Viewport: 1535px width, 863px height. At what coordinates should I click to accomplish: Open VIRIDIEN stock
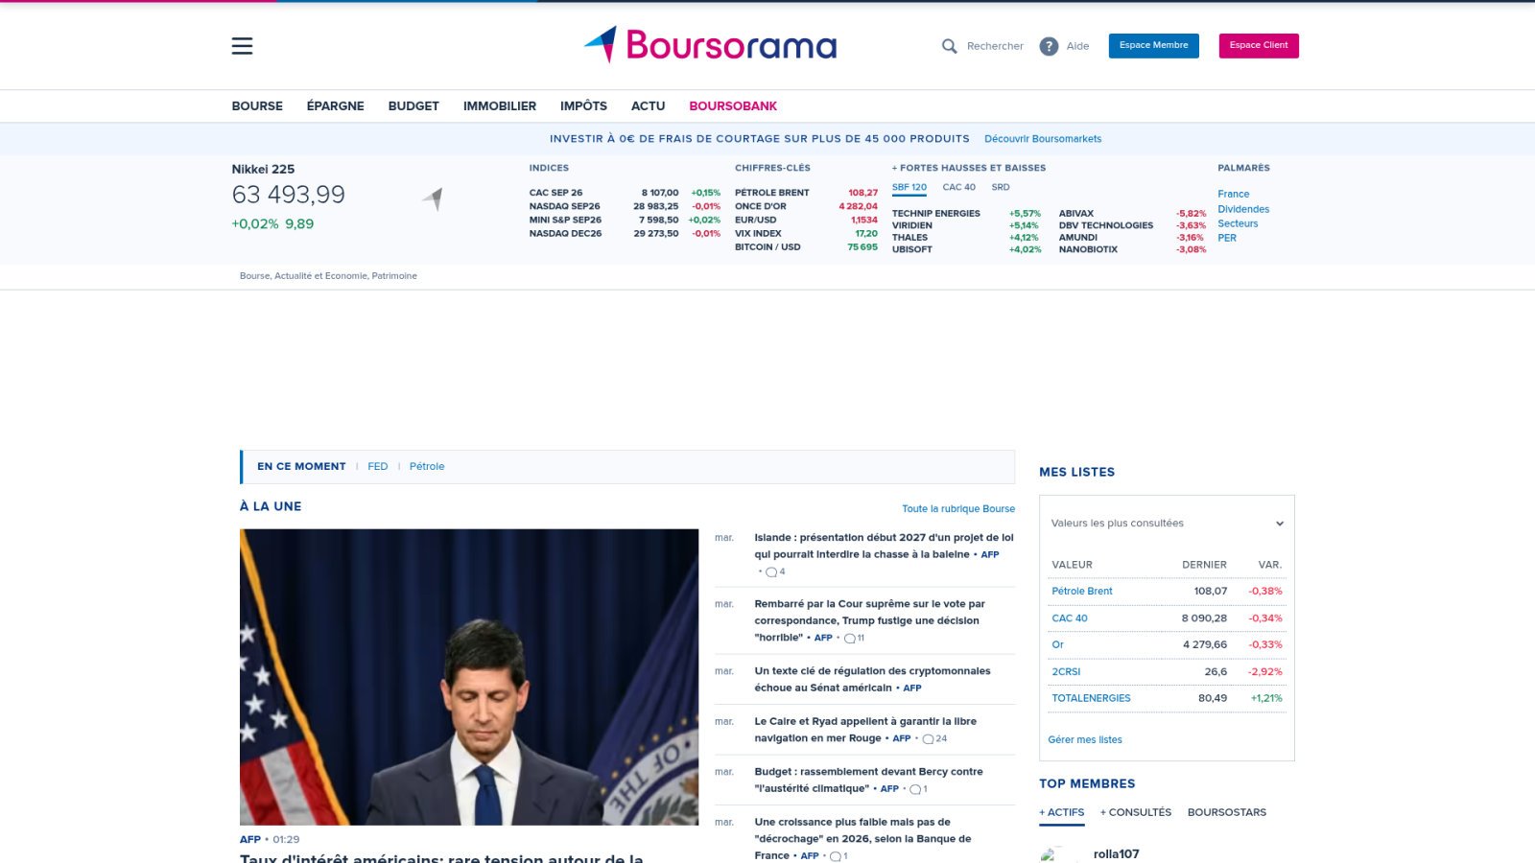pyautogui.click(x=912, y=225)
